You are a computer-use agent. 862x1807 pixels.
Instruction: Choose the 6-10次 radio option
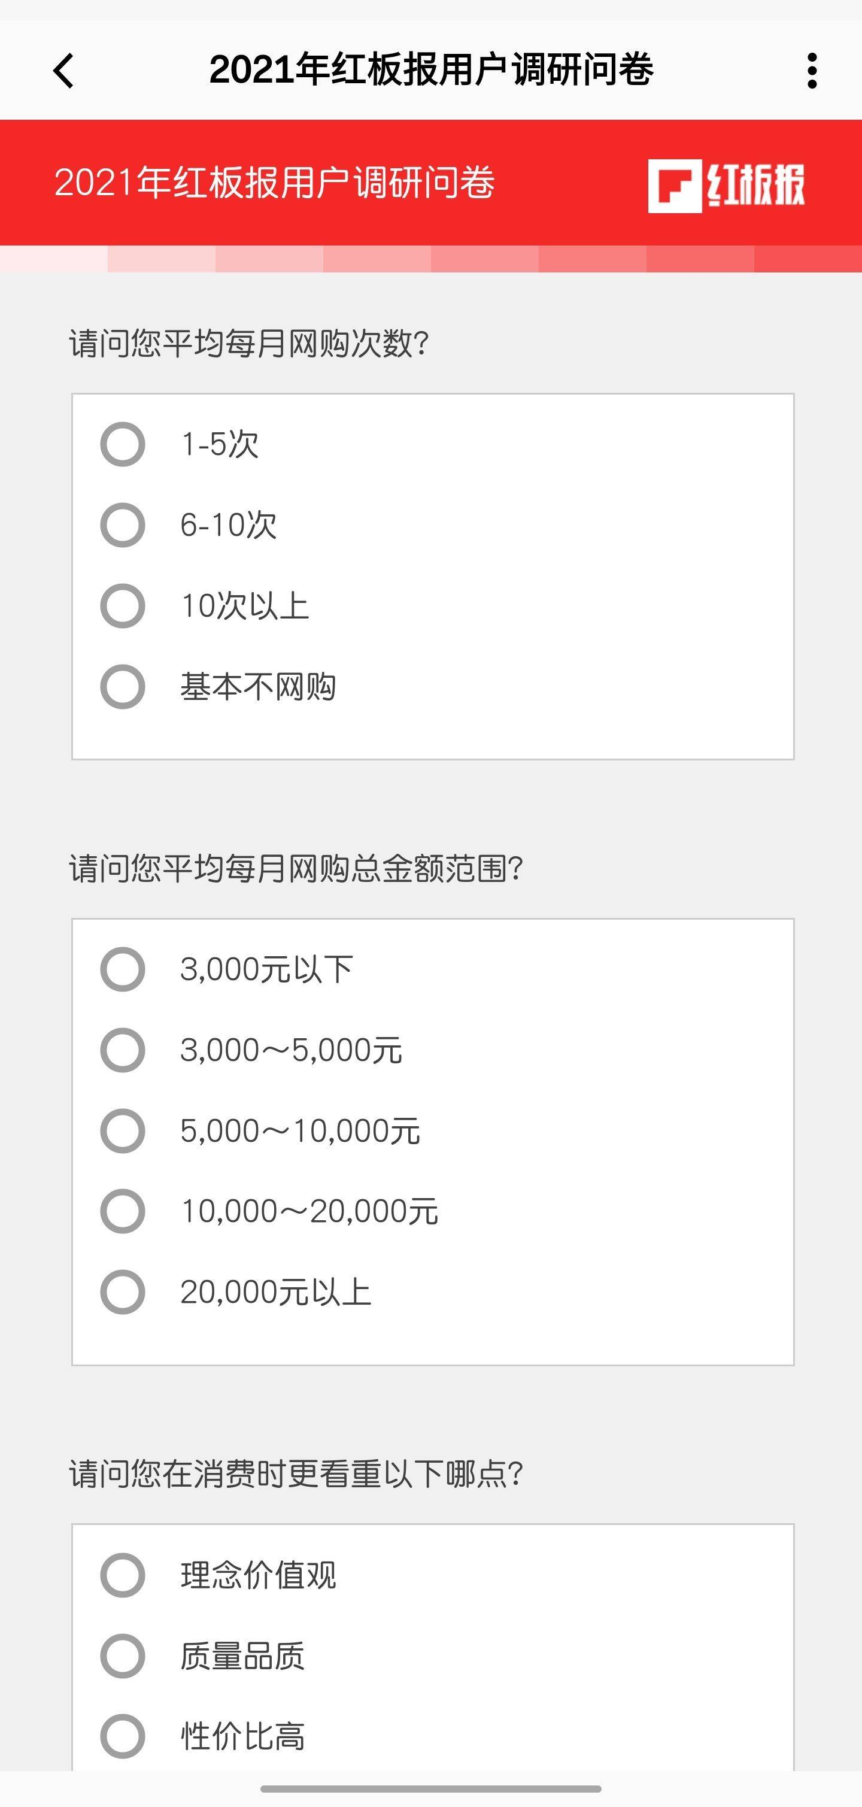click(x=123, y=524)
